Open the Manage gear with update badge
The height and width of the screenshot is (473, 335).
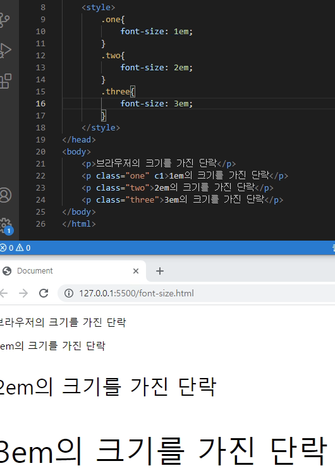[x=6, y=225]
